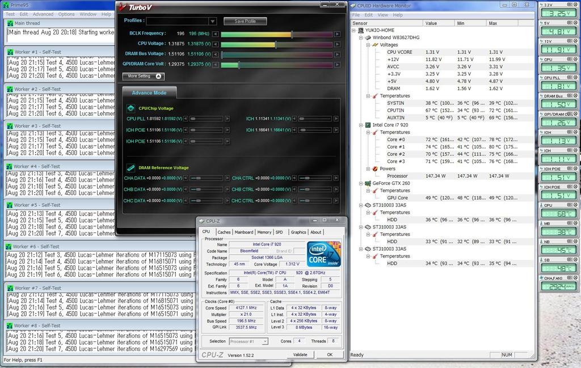Screen dimensions: 581x368
Task: Click the QPI/DRAM Core Volt increase arrow
Action: (337, 65)
